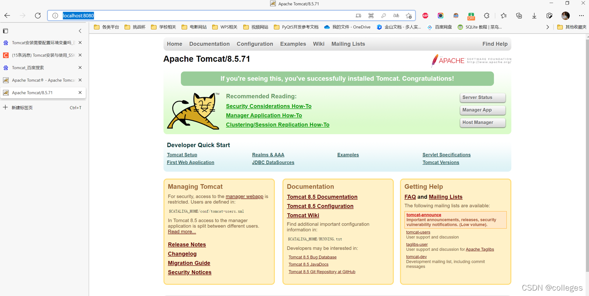
Task: Open the Home nav item
Action: click(x=174, y=44)
